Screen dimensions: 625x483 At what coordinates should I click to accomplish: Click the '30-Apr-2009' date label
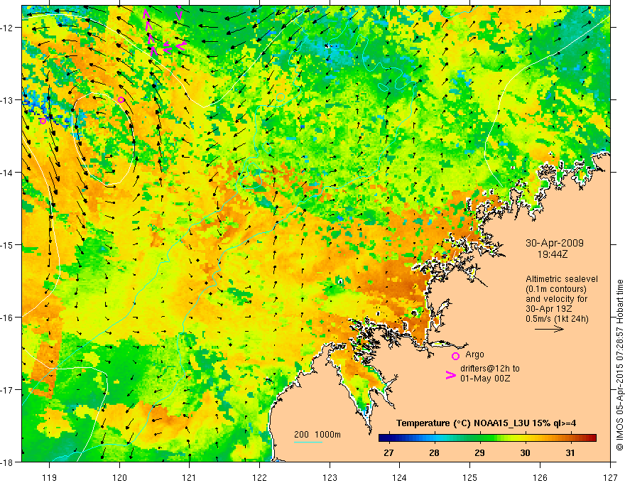coord(555,243)
